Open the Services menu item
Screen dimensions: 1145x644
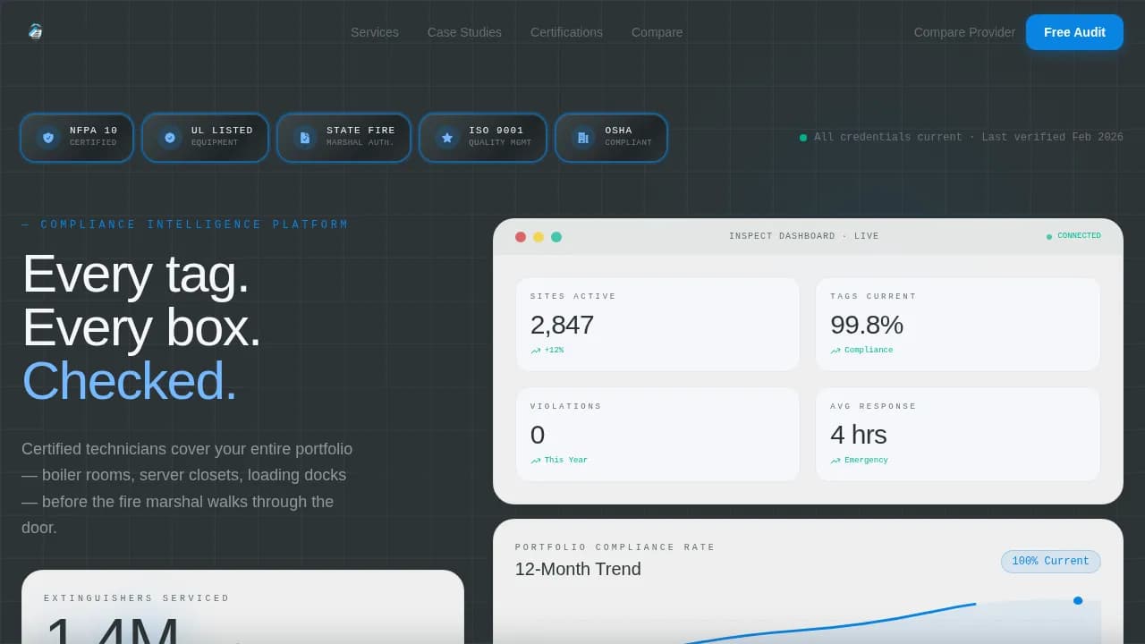[375, 32]
